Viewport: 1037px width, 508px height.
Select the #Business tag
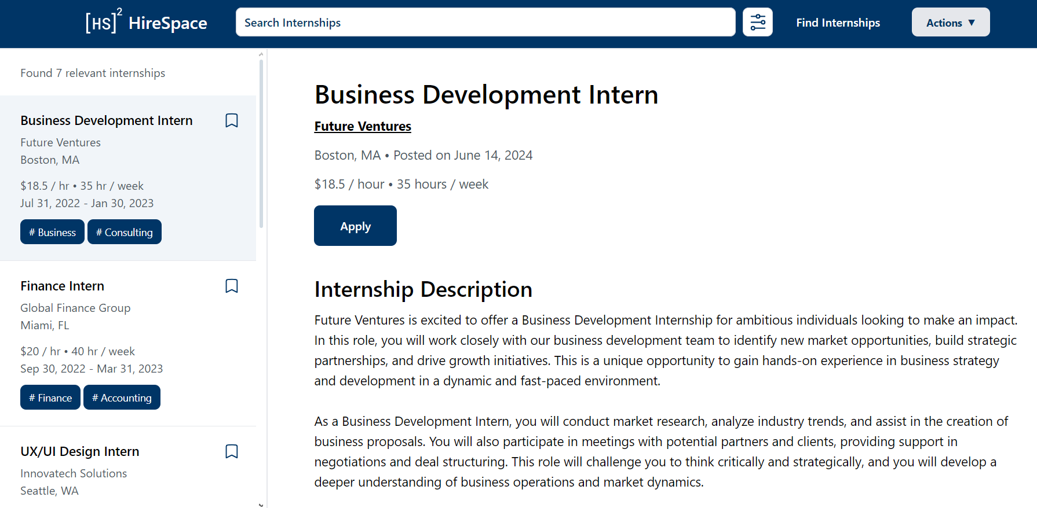[52, 231]
